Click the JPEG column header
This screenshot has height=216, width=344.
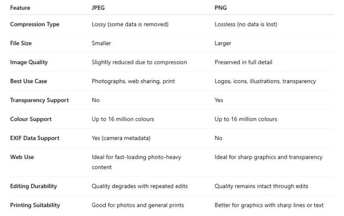click(98, 8)
